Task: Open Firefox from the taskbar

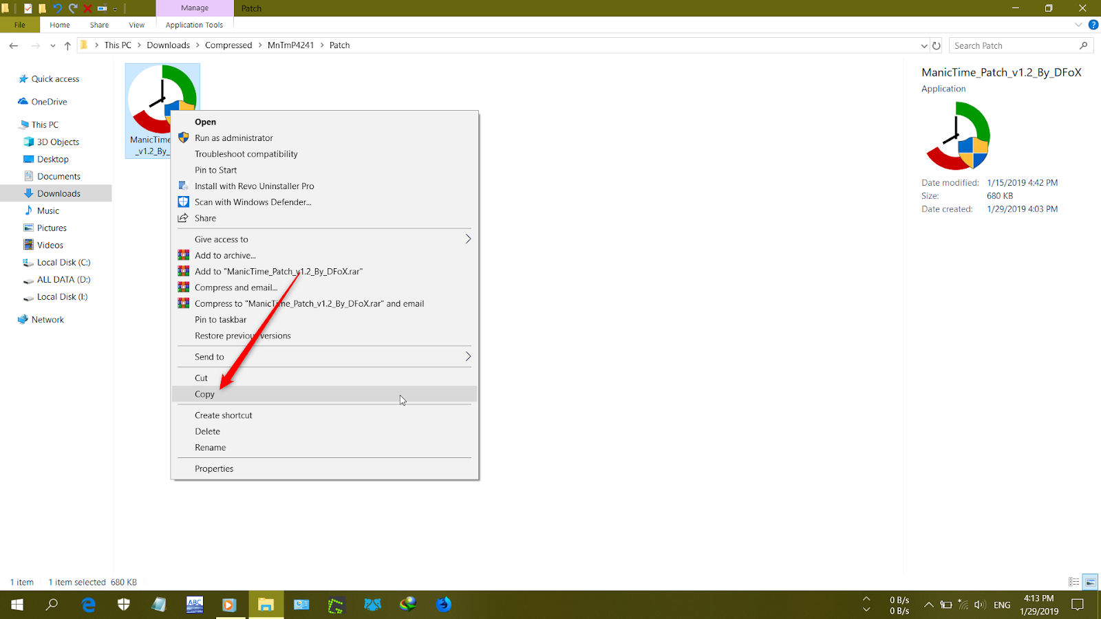Action: [x=443, y=605]
